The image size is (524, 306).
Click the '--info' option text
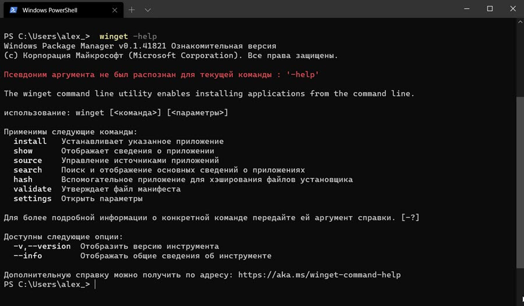click(x=28, y=256)
